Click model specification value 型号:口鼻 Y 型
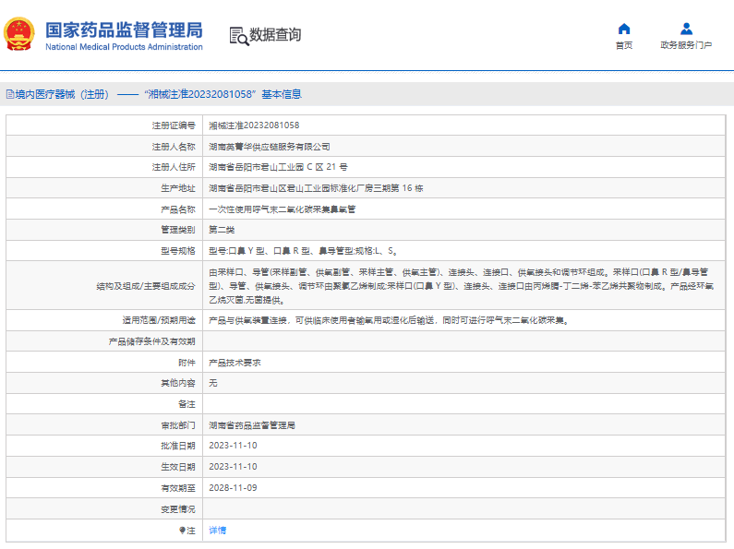The height and width of the screenshot is (549, 734). (304, 251)
